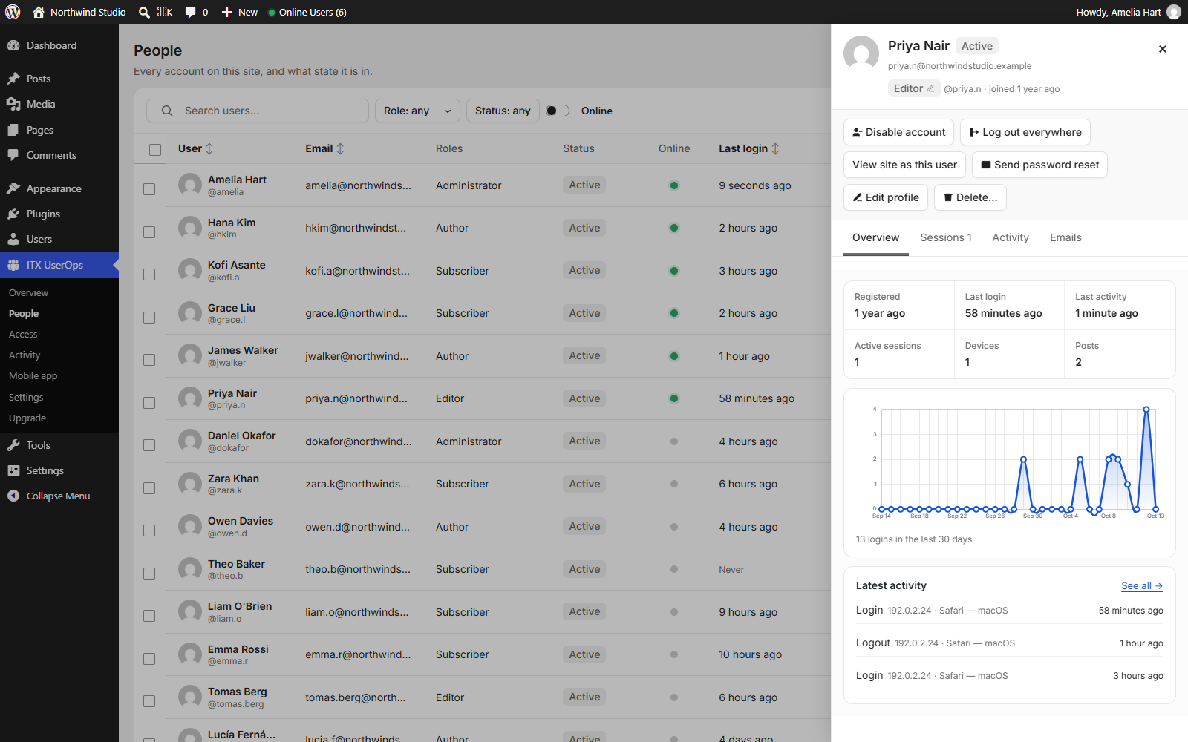Screen dimensions: 1188x742
Task: Click the Dashboard gauge icon
Action: [13, 45]
